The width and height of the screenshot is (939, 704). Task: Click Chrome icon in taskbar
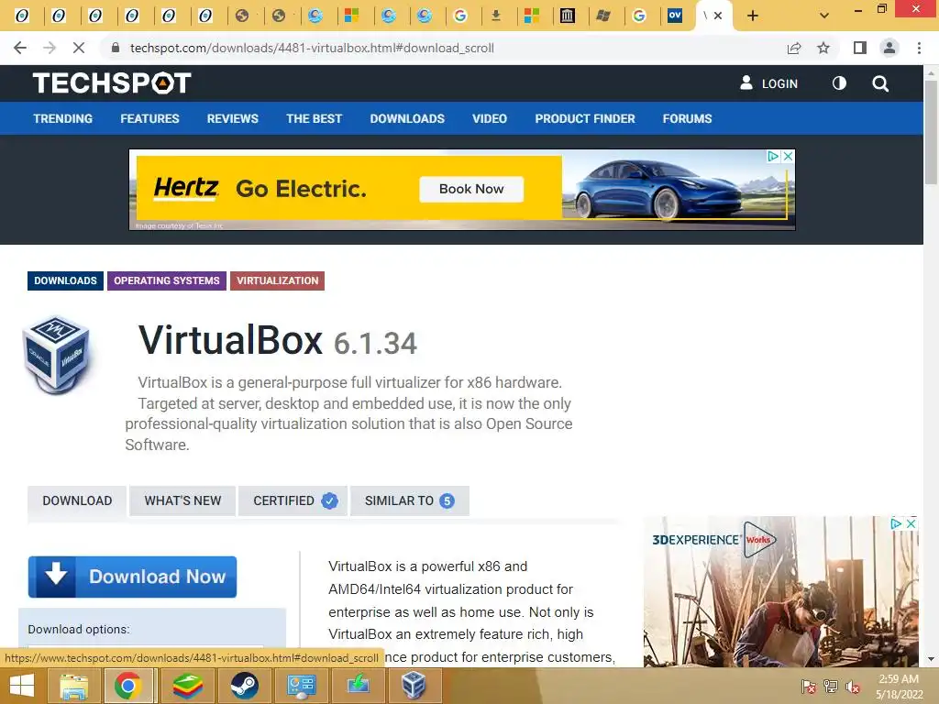tap(127, 686)
